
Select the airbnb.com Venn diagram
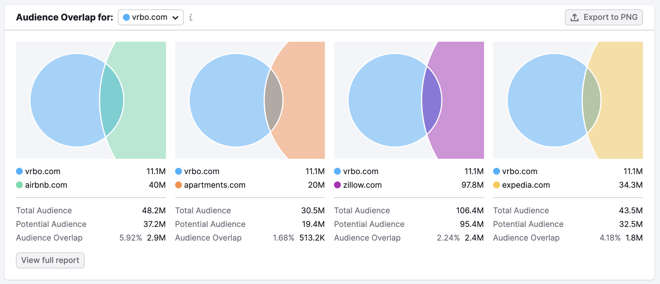tap(91, 100)
